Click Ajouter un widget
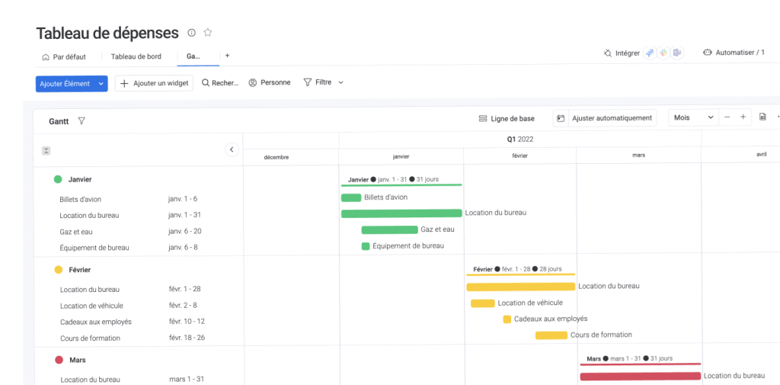This screenshot has width=780, height=385. [154, 83]
